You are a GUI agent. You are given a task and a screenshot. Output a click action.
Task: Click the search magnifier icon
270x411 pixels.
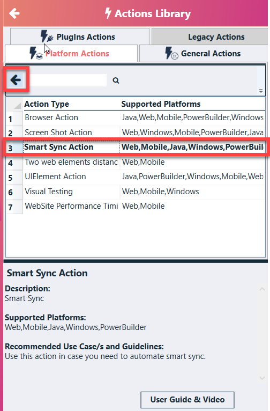pyautogui.click(x=116, y=80)
